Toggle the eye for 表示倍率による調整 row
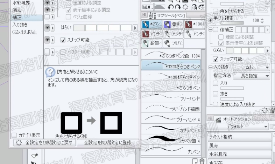275x164 pixels. point(47,10)
